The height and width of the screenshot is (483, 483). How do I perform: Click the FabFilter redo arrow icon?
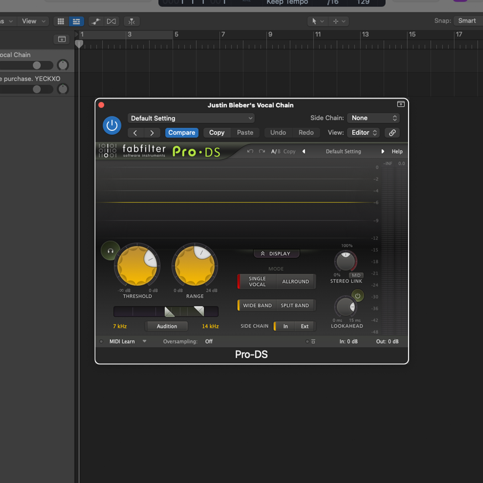(262, 151)
